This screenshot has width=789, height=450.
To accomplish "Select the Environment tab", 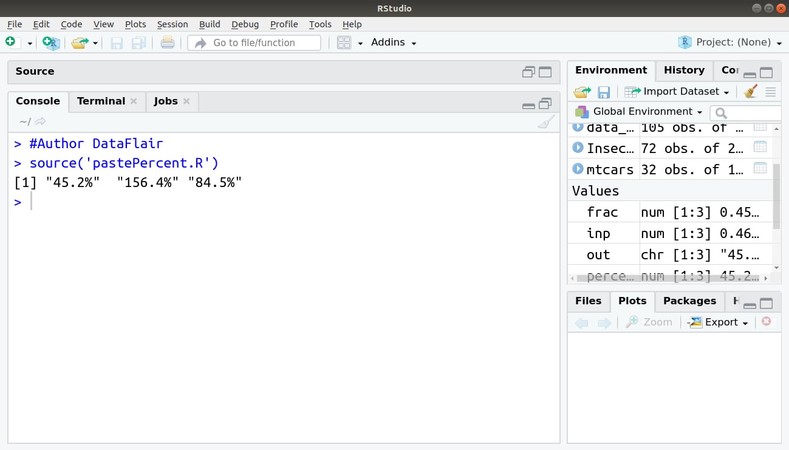I will [611, 70].
